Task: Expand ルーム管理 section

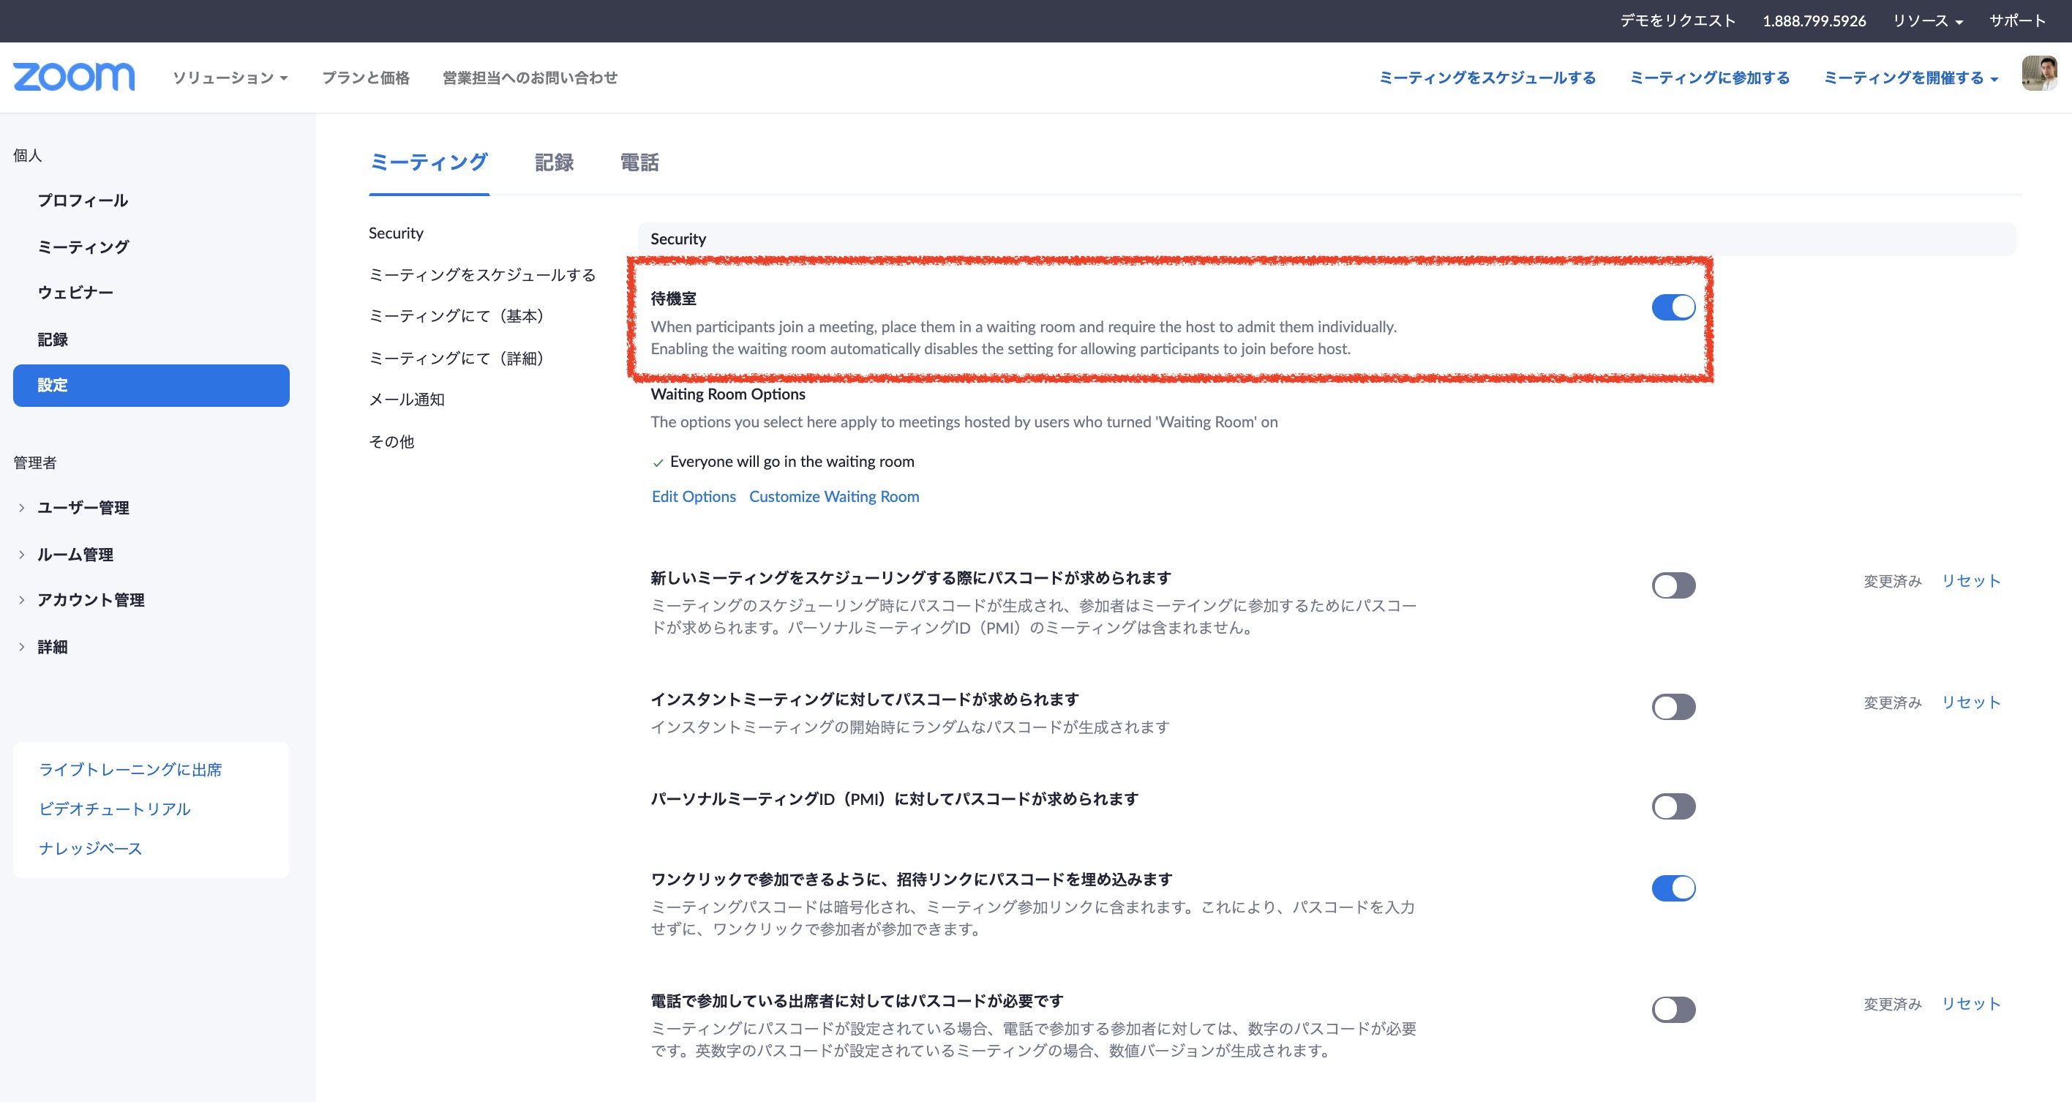Action: pos(75,554)
